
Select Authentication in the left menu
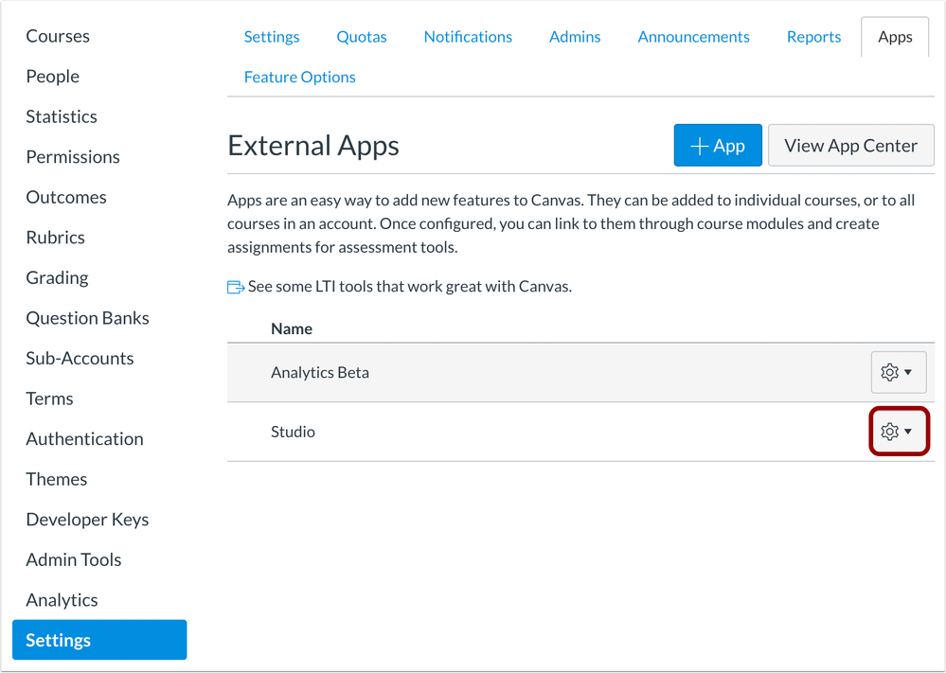pyautogui.click(x=84, y=438)
